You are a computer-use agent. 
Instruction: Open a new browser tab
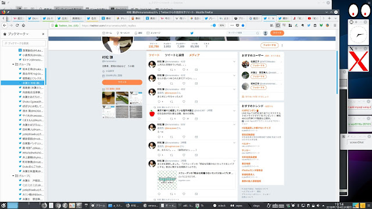[330, 18]
